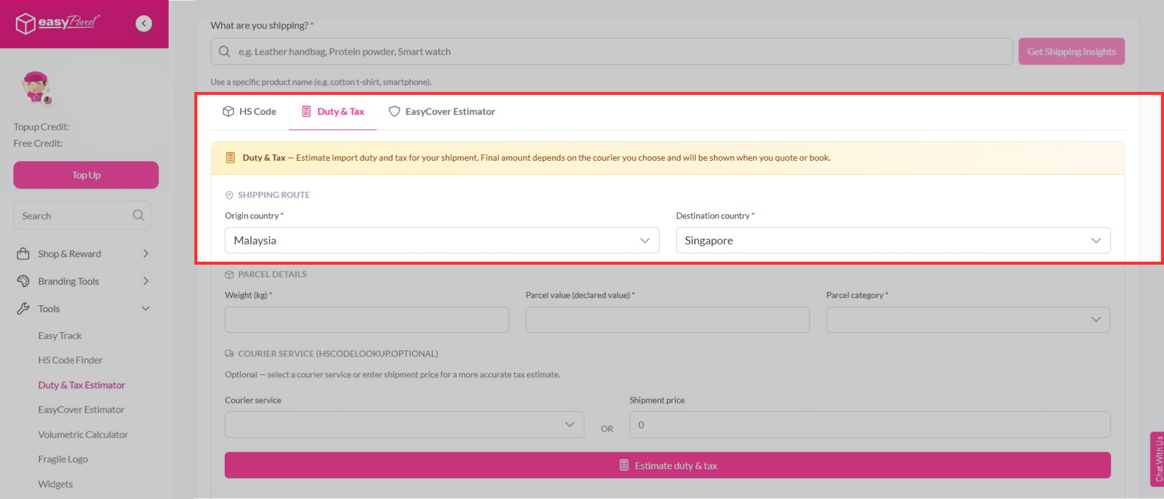This screenshot has height=499, width=1164.
Task: Click the sidebar search magnifier icon
Action: (138, 215)
